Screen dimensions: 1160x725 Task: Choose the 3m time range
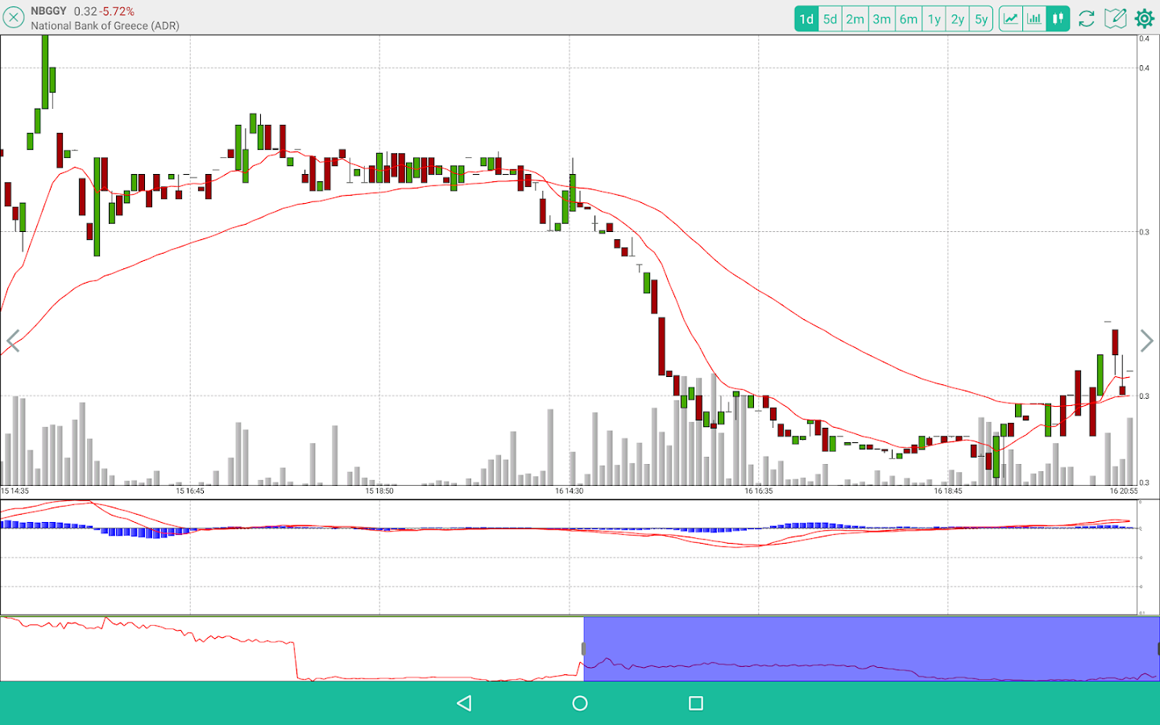click(882, 19)
